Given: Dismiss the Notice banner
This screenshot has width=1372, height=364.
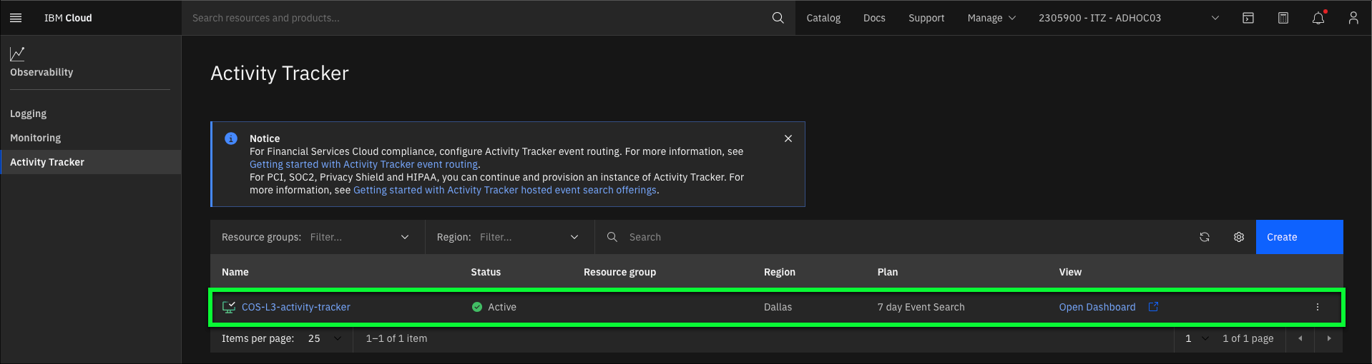Looking at the screenshot, I should 788,138.
